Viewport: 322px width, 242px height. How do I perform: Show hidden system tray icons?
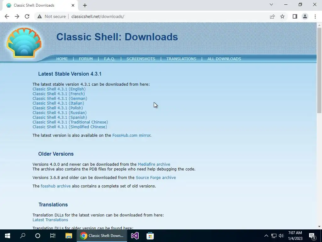pos(266,236)
